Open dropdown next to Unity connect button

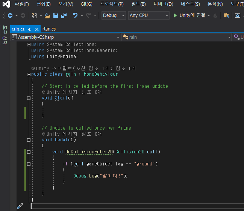209,15
